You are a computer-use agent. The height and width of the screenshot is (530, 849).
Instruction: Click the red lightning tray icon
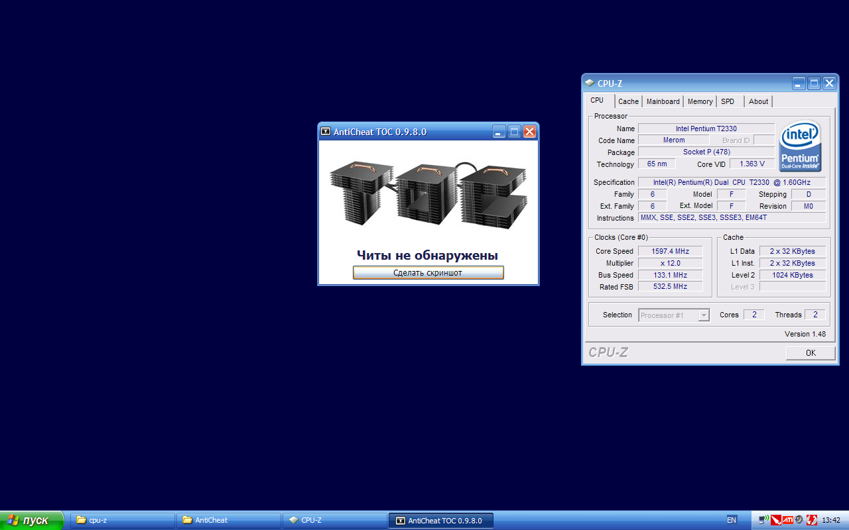(x=811, y=520)
